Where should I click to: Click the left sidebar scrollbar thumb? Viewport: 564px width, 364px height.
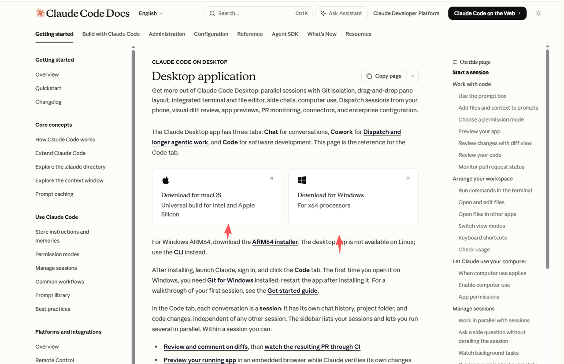coord(133,207)
